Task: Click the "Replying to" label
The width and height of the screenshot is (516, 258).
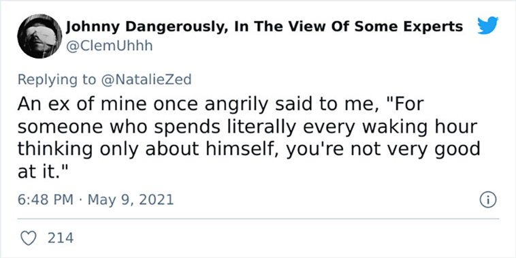Action: (x=57, y=80)
